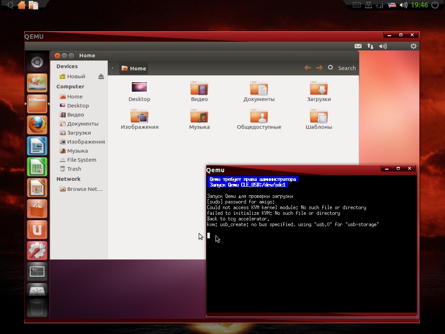
Task: Open LibreOffice Calc from the launcher
Action: [37, 167]
